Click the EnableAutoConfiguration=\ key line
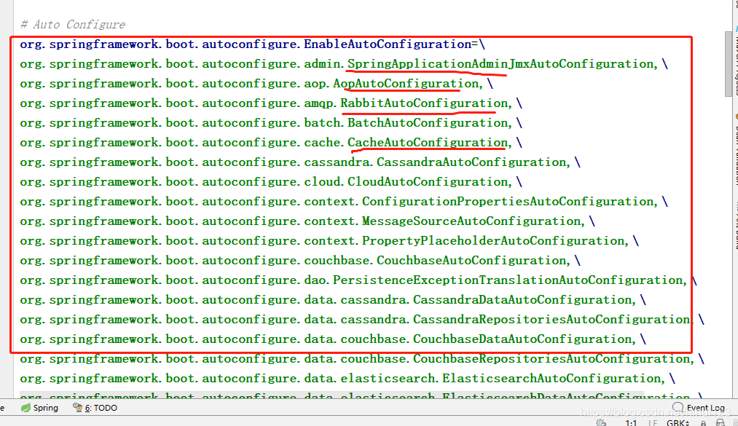Screen dimensions: 738x426 point(252,44)
